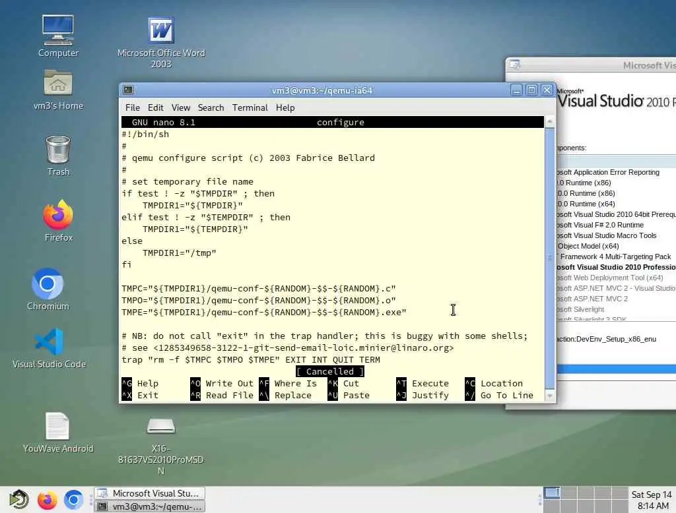Minimize the terminal window
The height and width of the screenshot is (513, 676).
point(516,90)
